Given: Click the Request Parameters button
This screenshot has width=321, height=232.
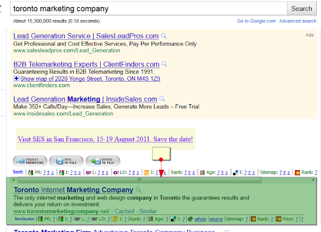Looking at the screenshot, I should coord(30,161).
